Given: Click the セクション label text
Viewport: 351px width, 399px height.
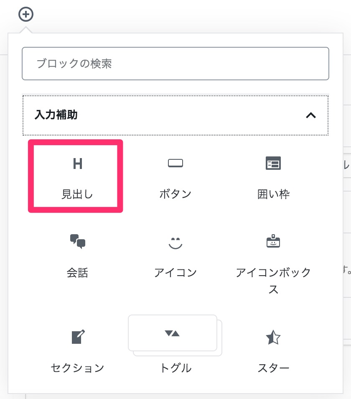Looking at the screenshot, I should 77,368.
